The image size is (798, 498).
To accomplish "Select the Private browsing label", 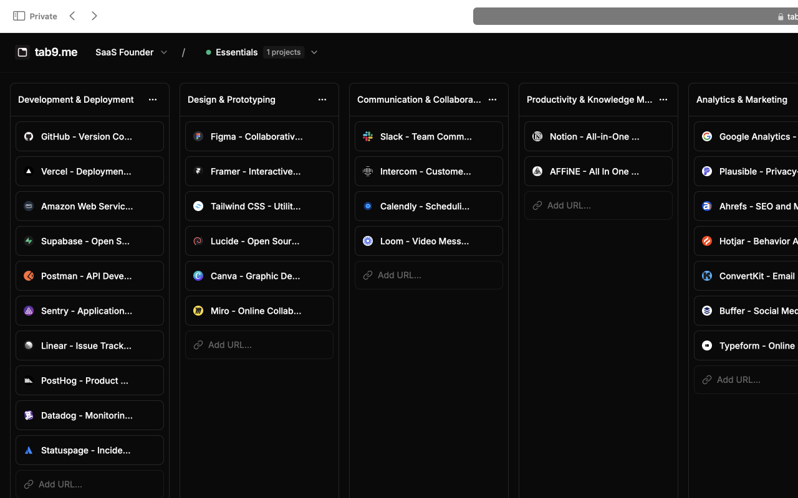I will [x=43, y=16].
